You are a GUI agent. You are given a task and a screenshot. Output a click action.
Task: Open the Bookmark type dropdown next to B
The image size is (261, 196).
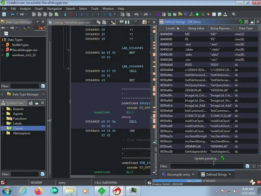tap(114, 14)
